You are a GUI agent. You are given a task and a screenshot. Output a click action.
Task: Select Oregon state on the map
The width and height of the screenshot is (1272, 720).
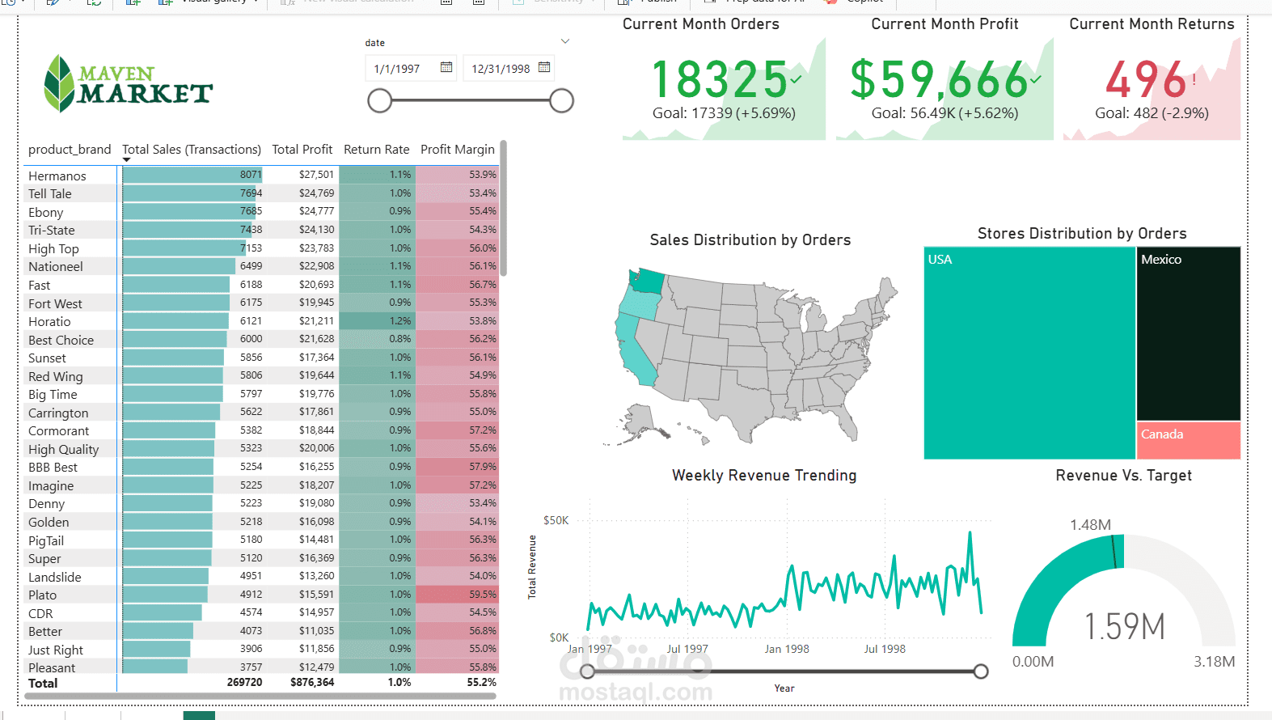[641, 304]
